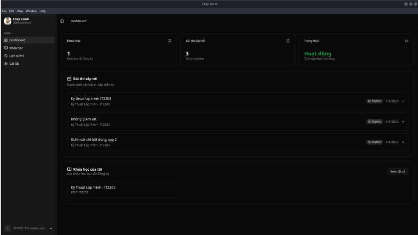The height and width of the screenshot is (235, 418).
Task: Click the gear icon beside Cài đặt
Action: (x=6, y=64)
